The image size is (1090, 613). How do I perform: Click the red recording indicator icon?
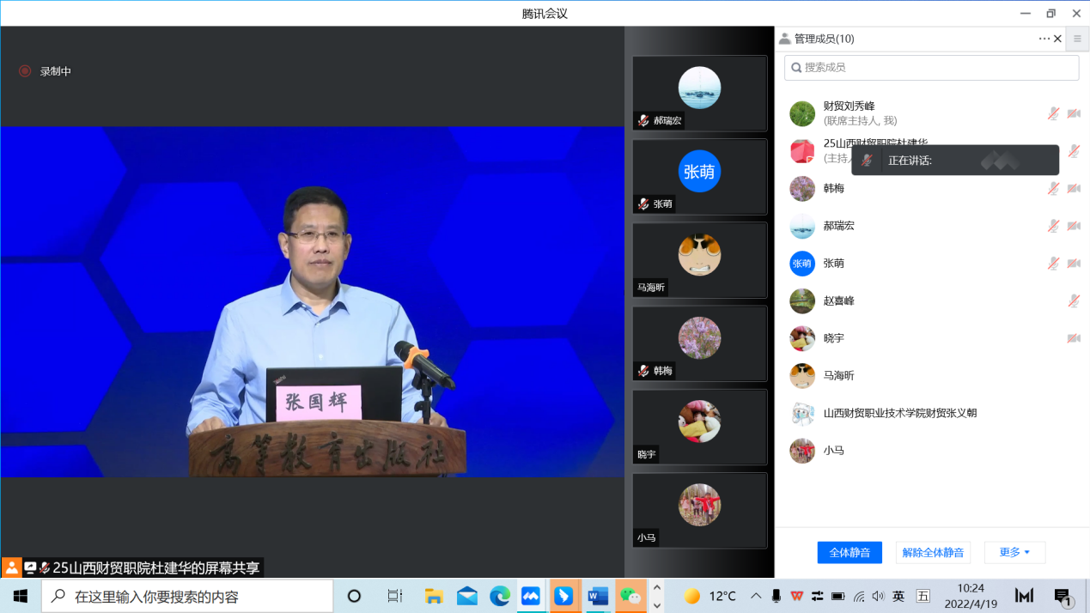[x=25, y=71]
